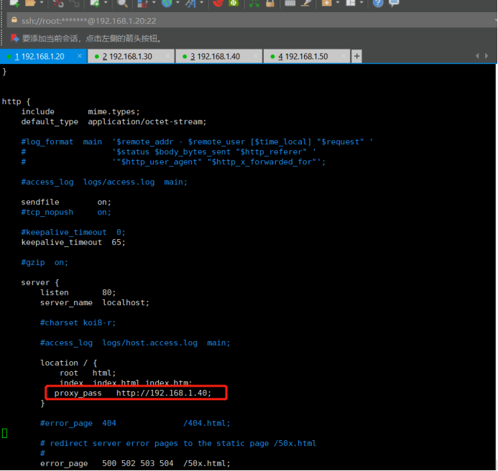Expand the orange tab-group dropdown arrow
Viewport: 498px width, 471px height.
click(x=337, y=3)
